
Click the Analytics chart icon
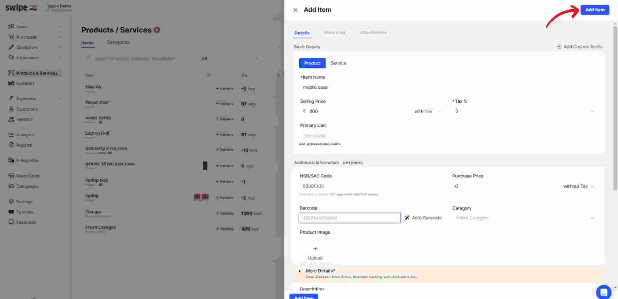(x=11, y=135)
